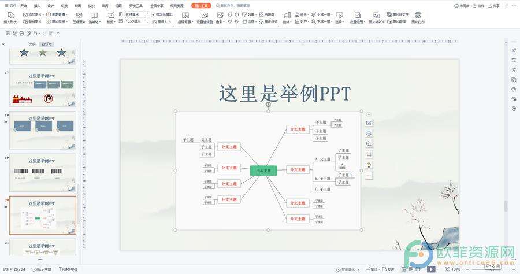Click 重设大小 (Reset Size) button
The image size is (520, 274).
click(162, 22)
